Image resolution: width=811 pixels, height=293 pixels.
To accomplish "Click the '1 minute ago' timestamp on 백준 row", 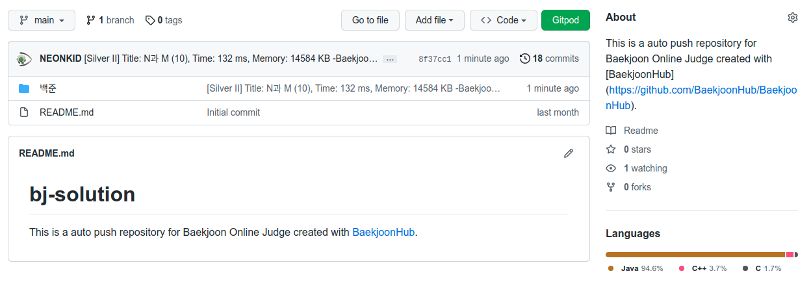I will point(552,88).
